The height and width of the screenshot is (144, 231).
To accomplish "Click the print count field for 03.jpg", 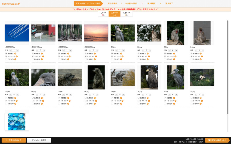I will 173,50.
